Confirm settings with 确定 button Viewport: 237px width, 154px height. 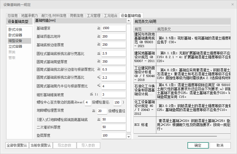(198, 146)
